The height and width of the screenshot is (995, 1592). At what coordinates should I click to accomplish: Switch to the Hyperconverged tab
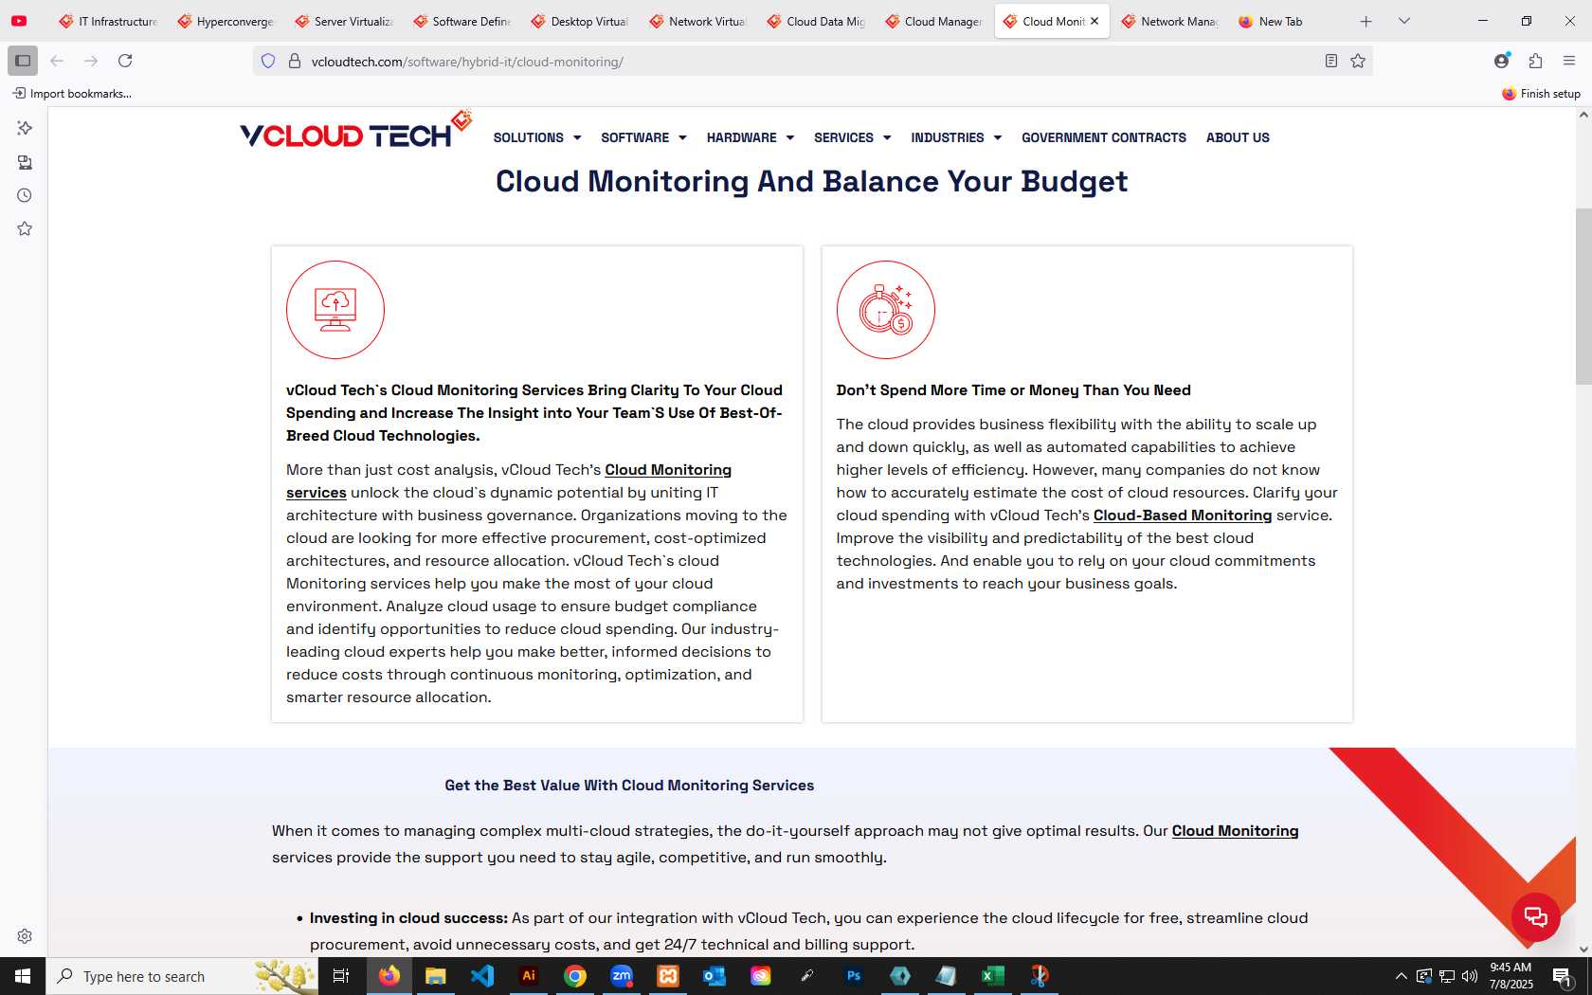click(x=226, y=21)
